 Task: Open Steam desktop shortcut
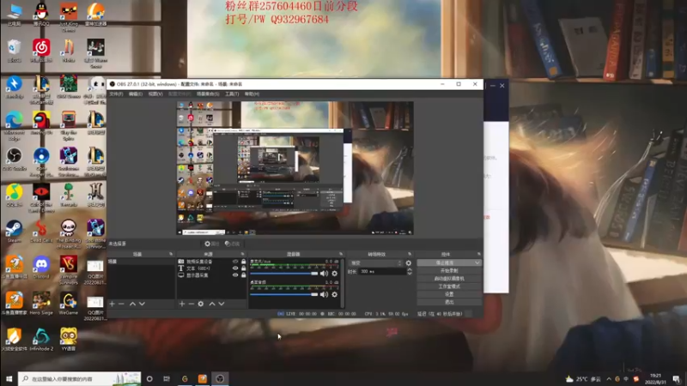point(14,232)
